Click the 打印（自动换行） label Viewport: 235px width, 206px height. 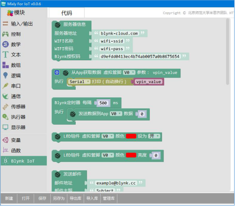click(109, 82)
